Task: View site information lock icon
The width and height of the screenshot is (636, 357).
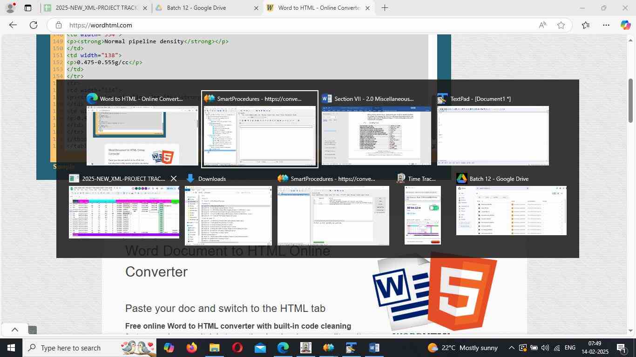Action: (x=58, y=25)
